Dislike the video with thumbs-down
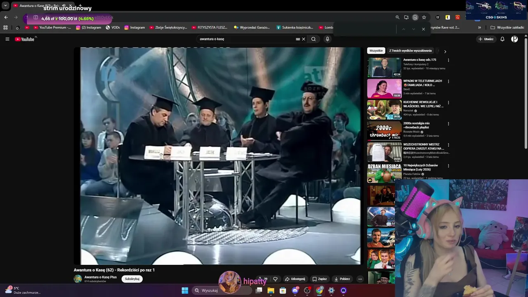The width and height of the screenshot is (528, 297). pyautogui.click(x=276, y=279)
